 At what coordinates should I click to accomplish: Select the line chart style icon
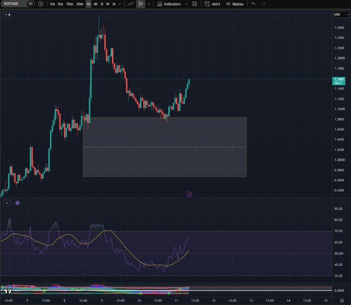click(x=131, y=4)
